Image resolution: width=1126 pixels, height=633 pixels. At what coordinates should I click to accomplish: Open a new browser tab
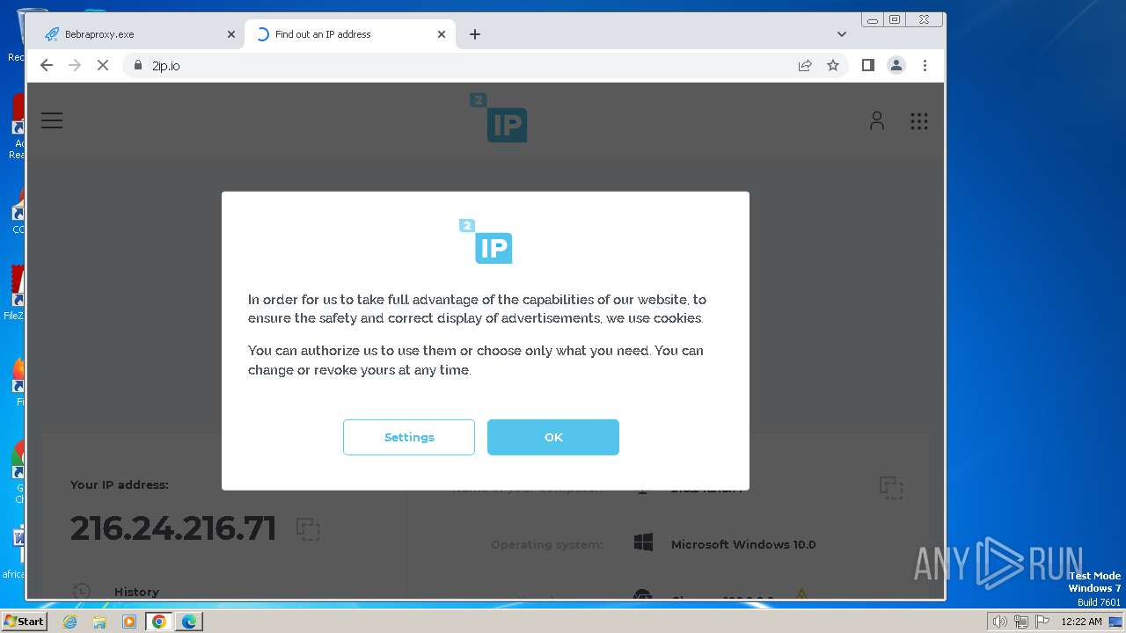click(x=475, y=34)
